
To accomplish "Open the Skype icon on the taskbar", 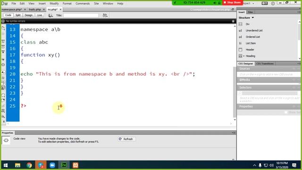I will point(41,165).
